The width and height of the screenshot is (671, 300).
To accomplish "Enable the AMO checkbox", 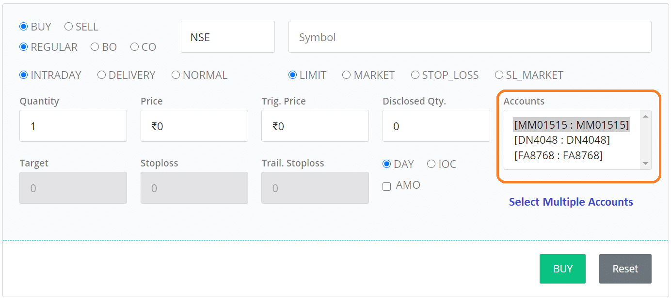I will pos(386,186).
